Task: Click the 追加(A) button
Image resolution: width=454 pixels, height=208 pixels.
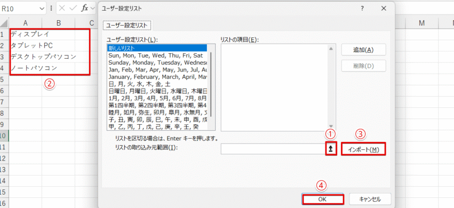Action: pos(363,50)
